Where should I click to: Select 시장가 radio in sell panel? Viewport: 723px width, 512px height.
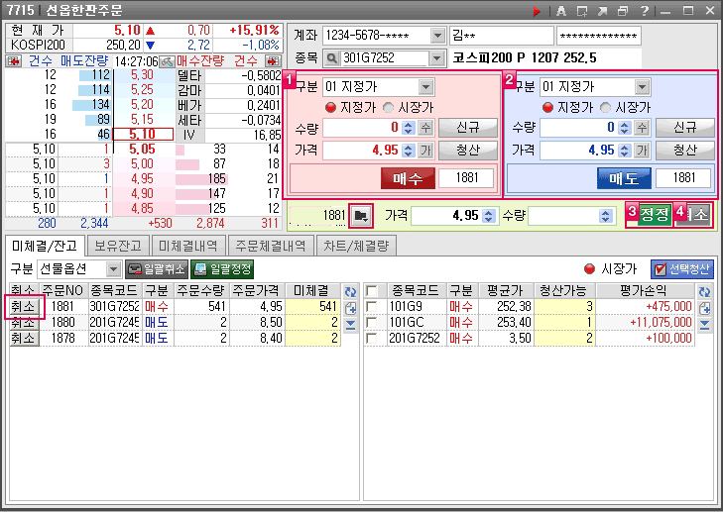[x=605, y=108]
